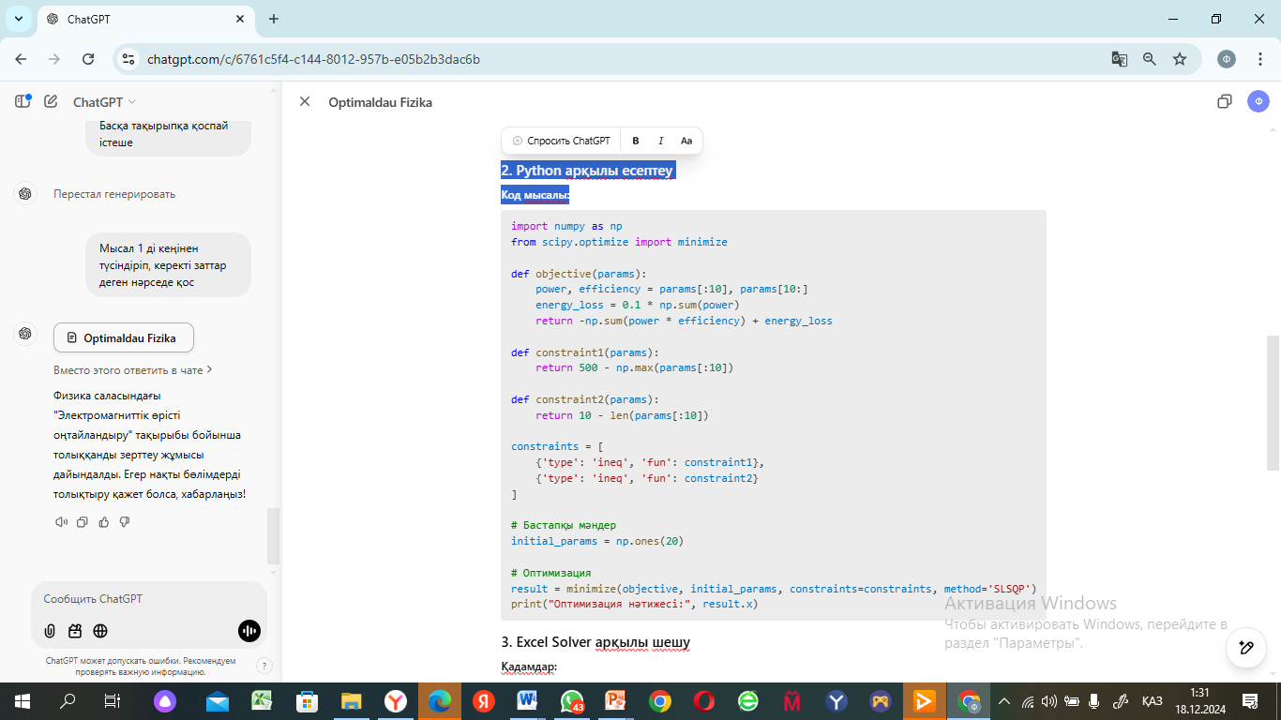
Task: Go back in browser history
Action: coord(21,58)
